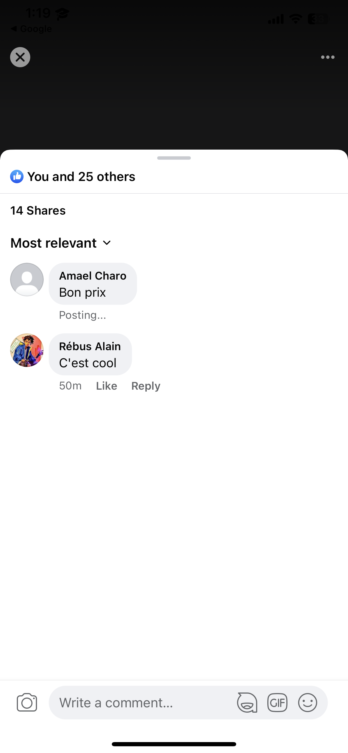
Task: View who reacted: You and 25 others
Action: coord(81,176)
